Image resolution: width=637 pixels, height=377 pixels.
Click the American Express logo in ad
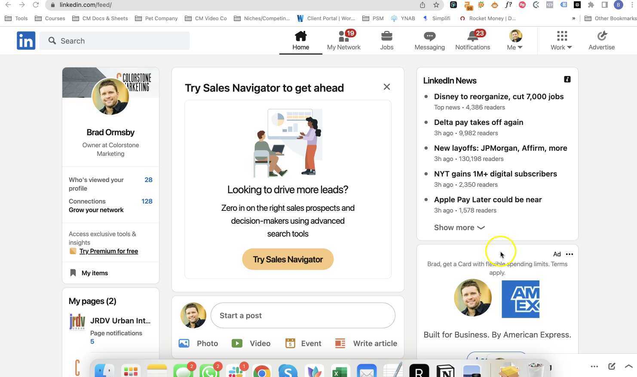pos(521,299)
